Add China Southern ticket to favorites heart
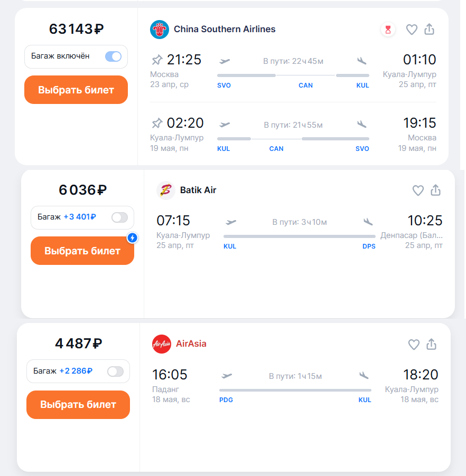The width and height of the screenshot is (466, 476). point(412,30)
